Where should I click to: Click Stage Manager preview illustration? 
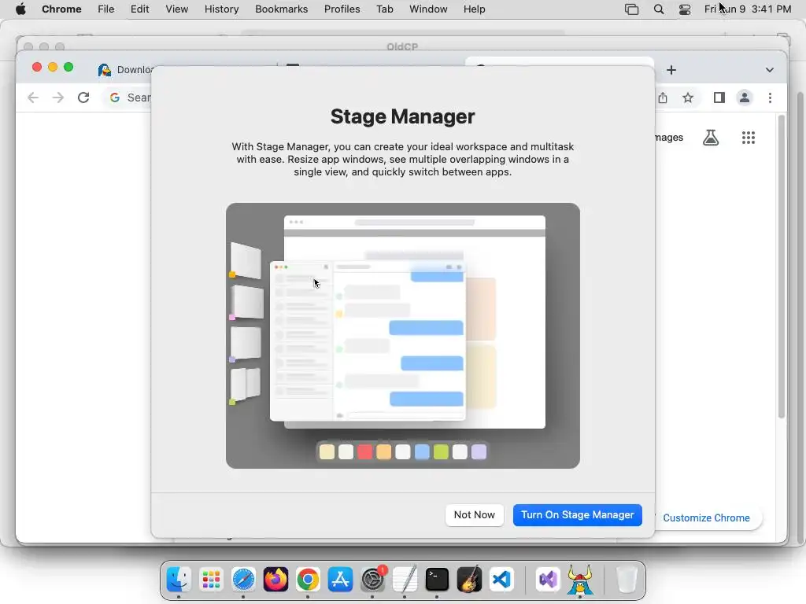(x=403, y=335)
